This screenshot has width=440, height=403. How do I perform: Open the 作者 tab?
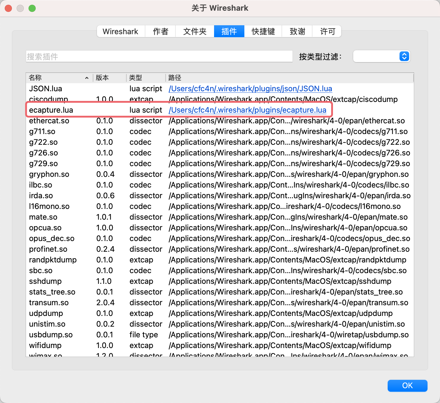pos(160,31)
